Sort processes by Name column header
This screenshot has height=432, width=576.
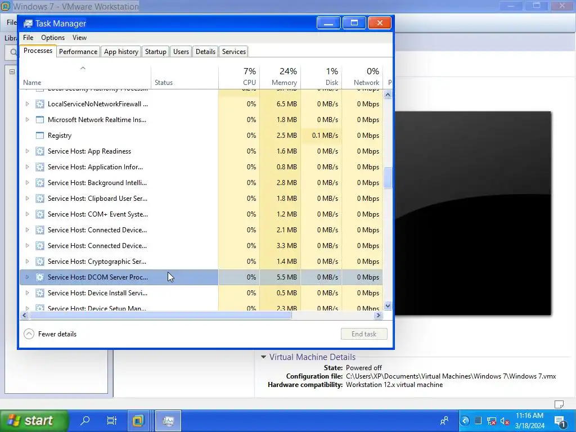[85, 76]
